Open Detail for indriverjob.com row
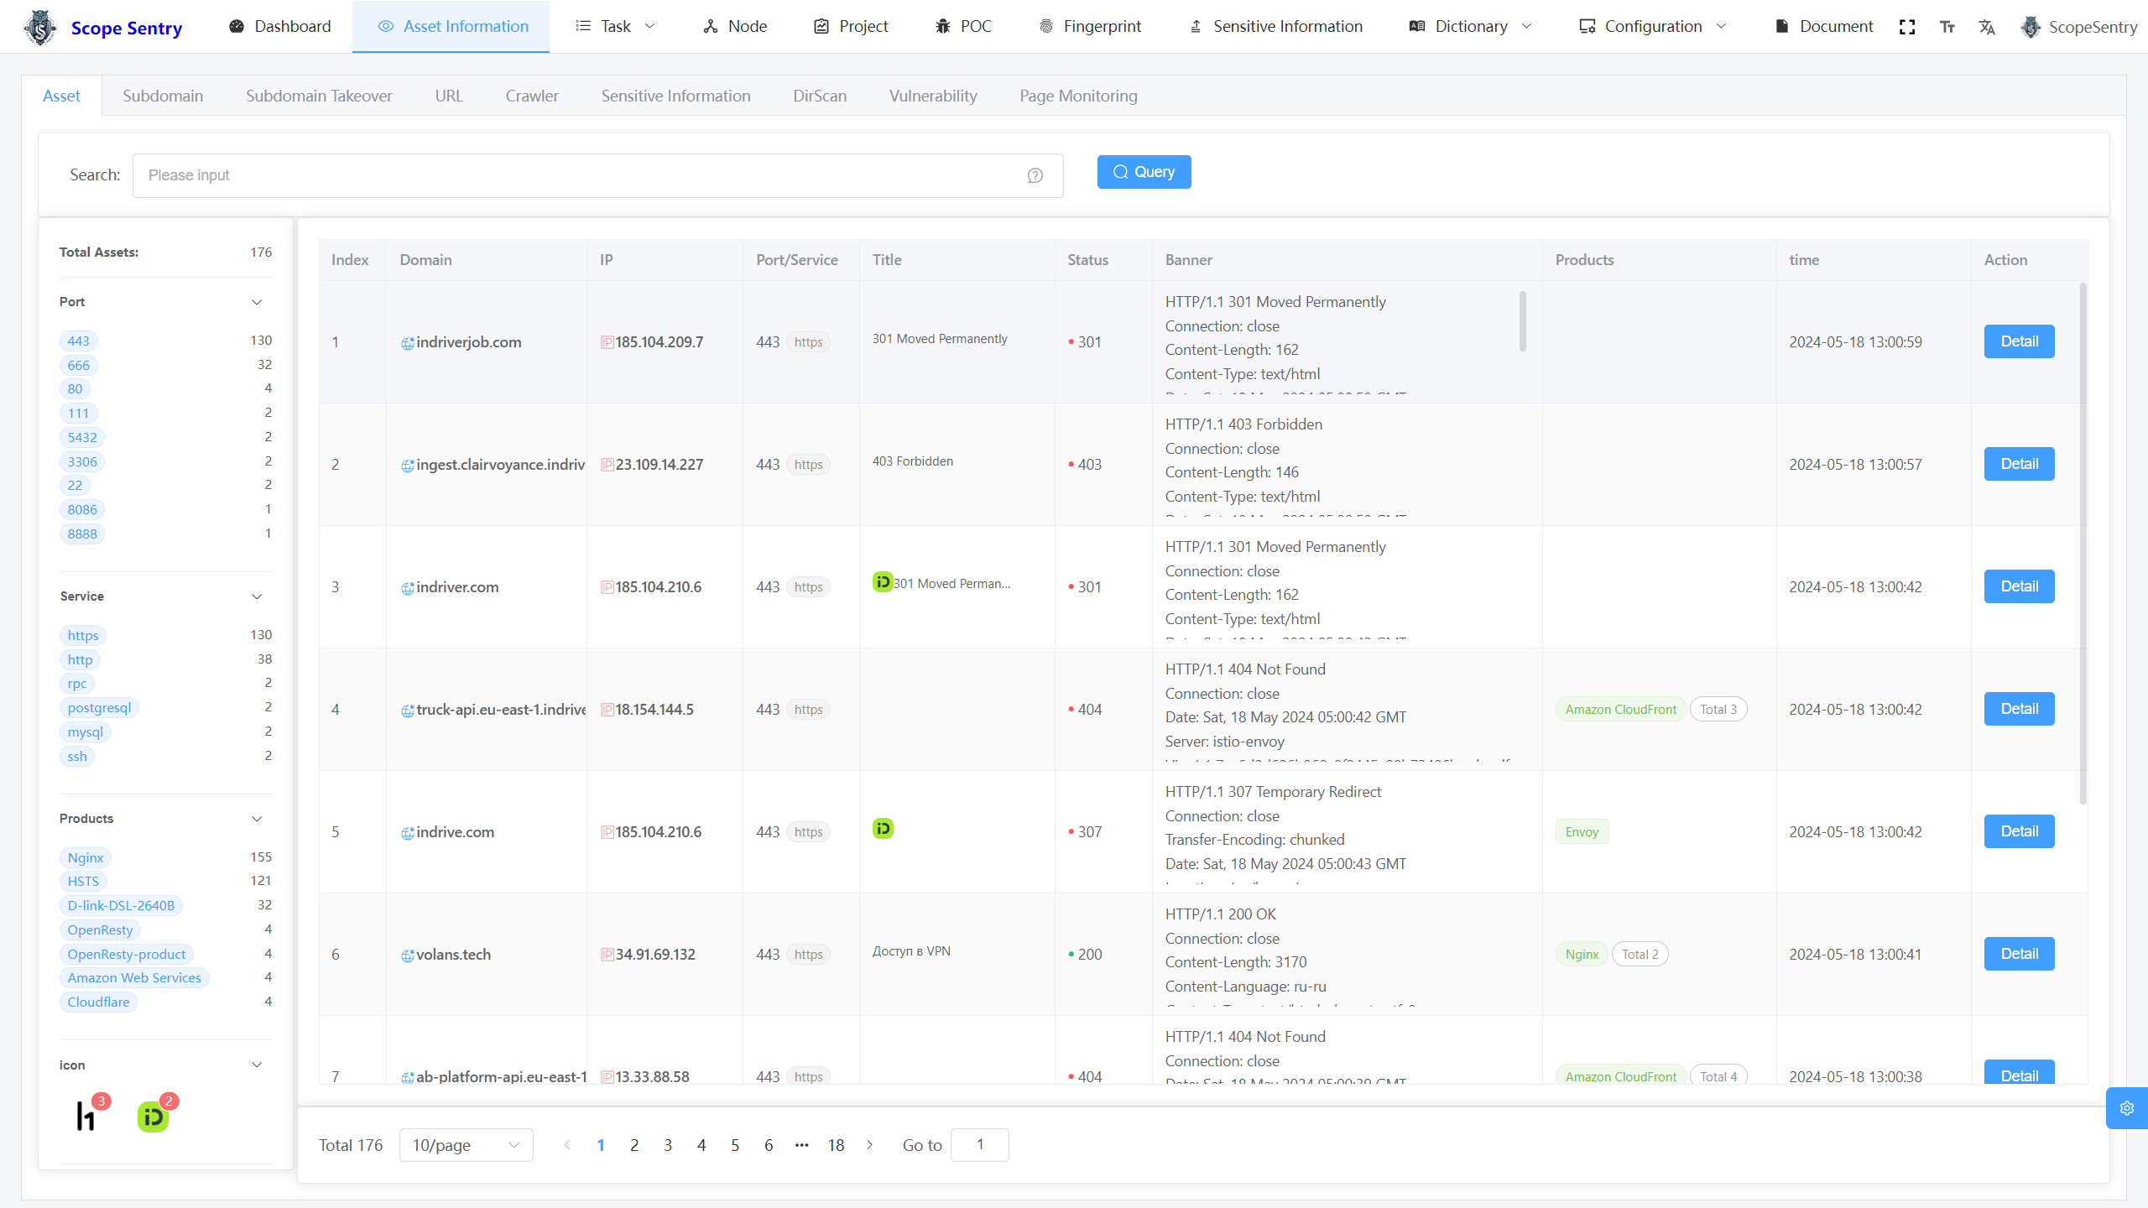 (x=2019, y=341)
